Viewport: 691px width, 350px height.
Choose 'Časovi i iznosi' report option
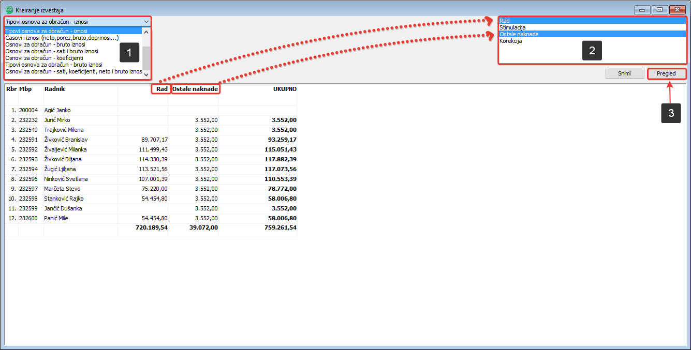coord(62,38)
